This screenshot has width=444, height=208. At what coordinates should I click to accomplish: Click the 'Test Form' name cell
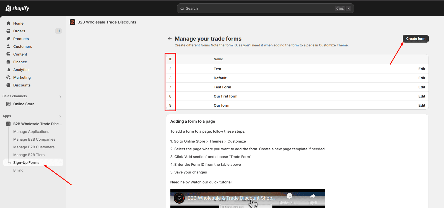point(222,87)
